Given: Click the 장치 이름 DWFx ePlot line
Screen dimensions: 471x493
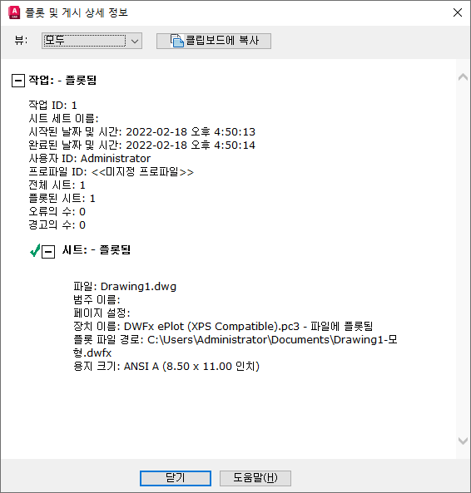Looking at the screenshot, I should click(x=223, y=327).
